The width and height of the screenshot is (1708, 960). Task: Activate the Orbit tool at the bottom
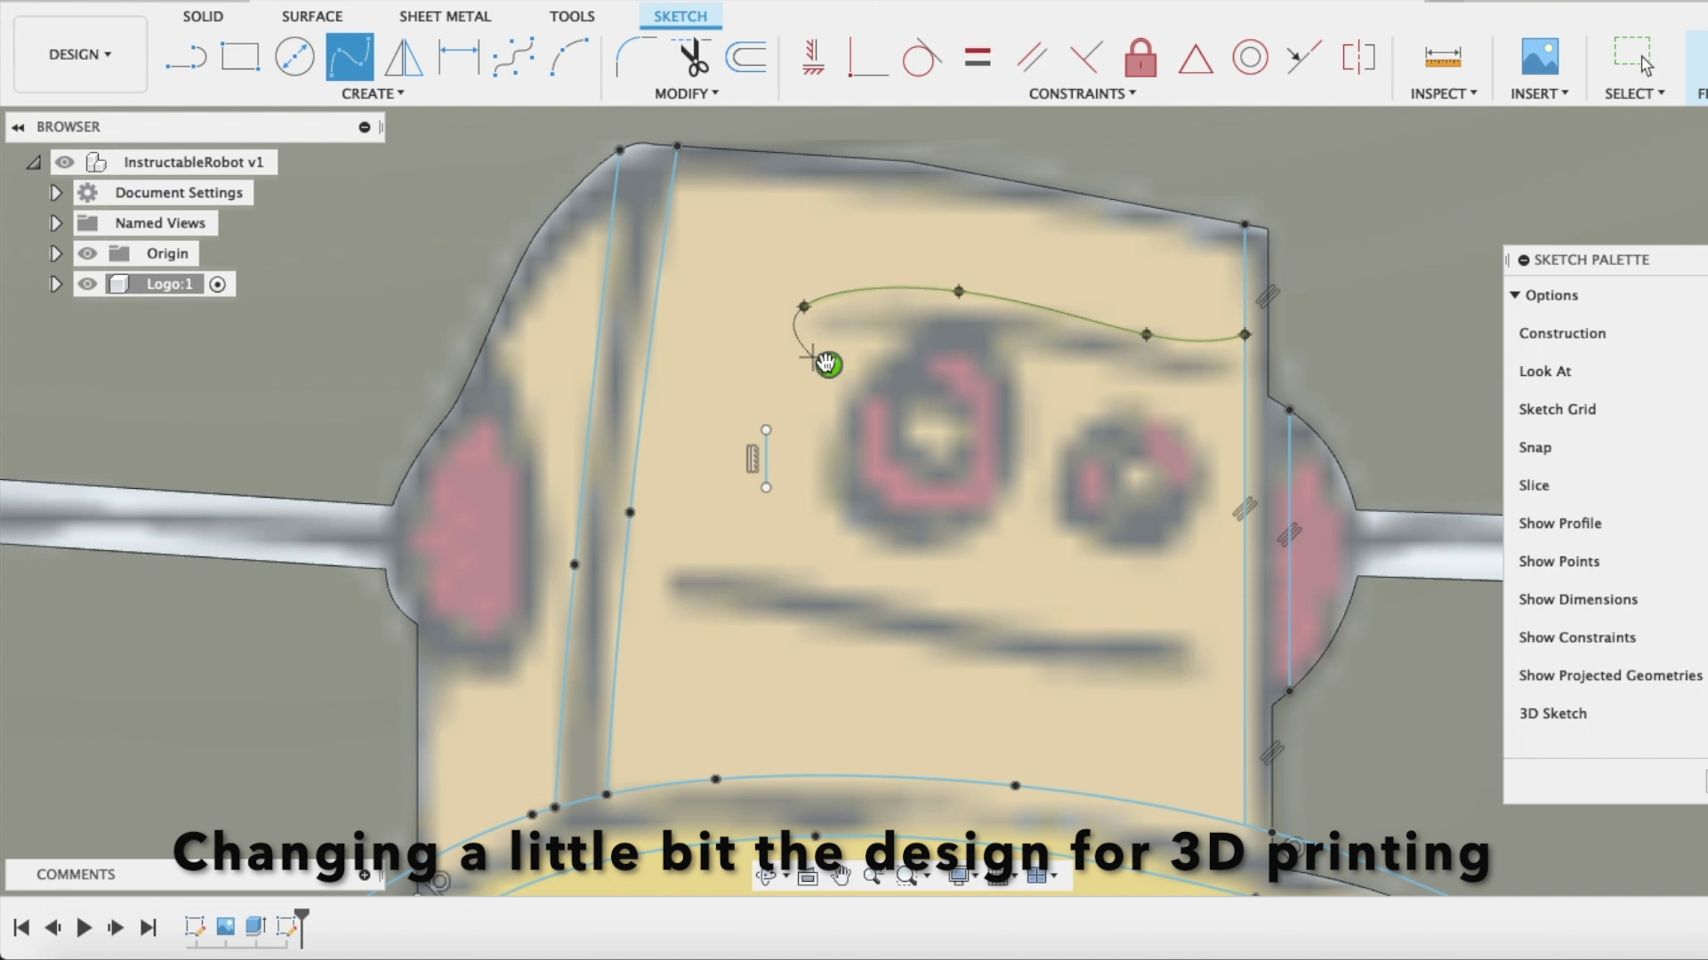pos(765,876)
